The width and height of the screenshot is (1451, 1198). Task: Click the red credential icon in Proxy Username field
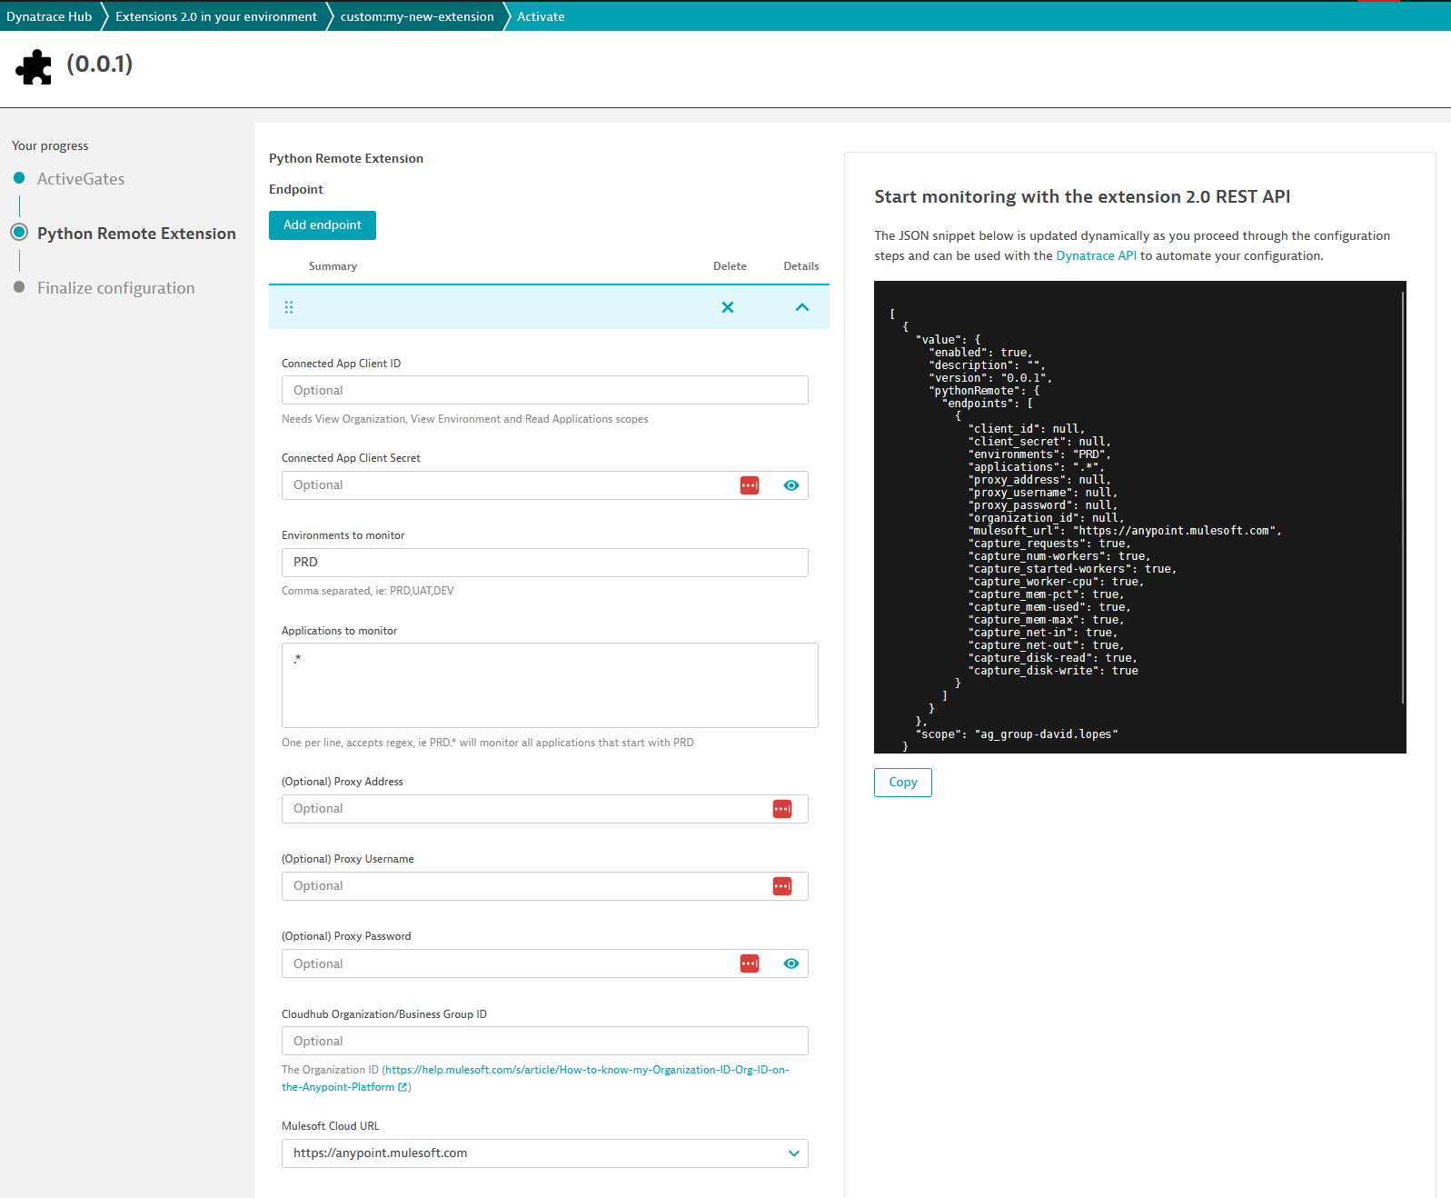coord(782,886)
